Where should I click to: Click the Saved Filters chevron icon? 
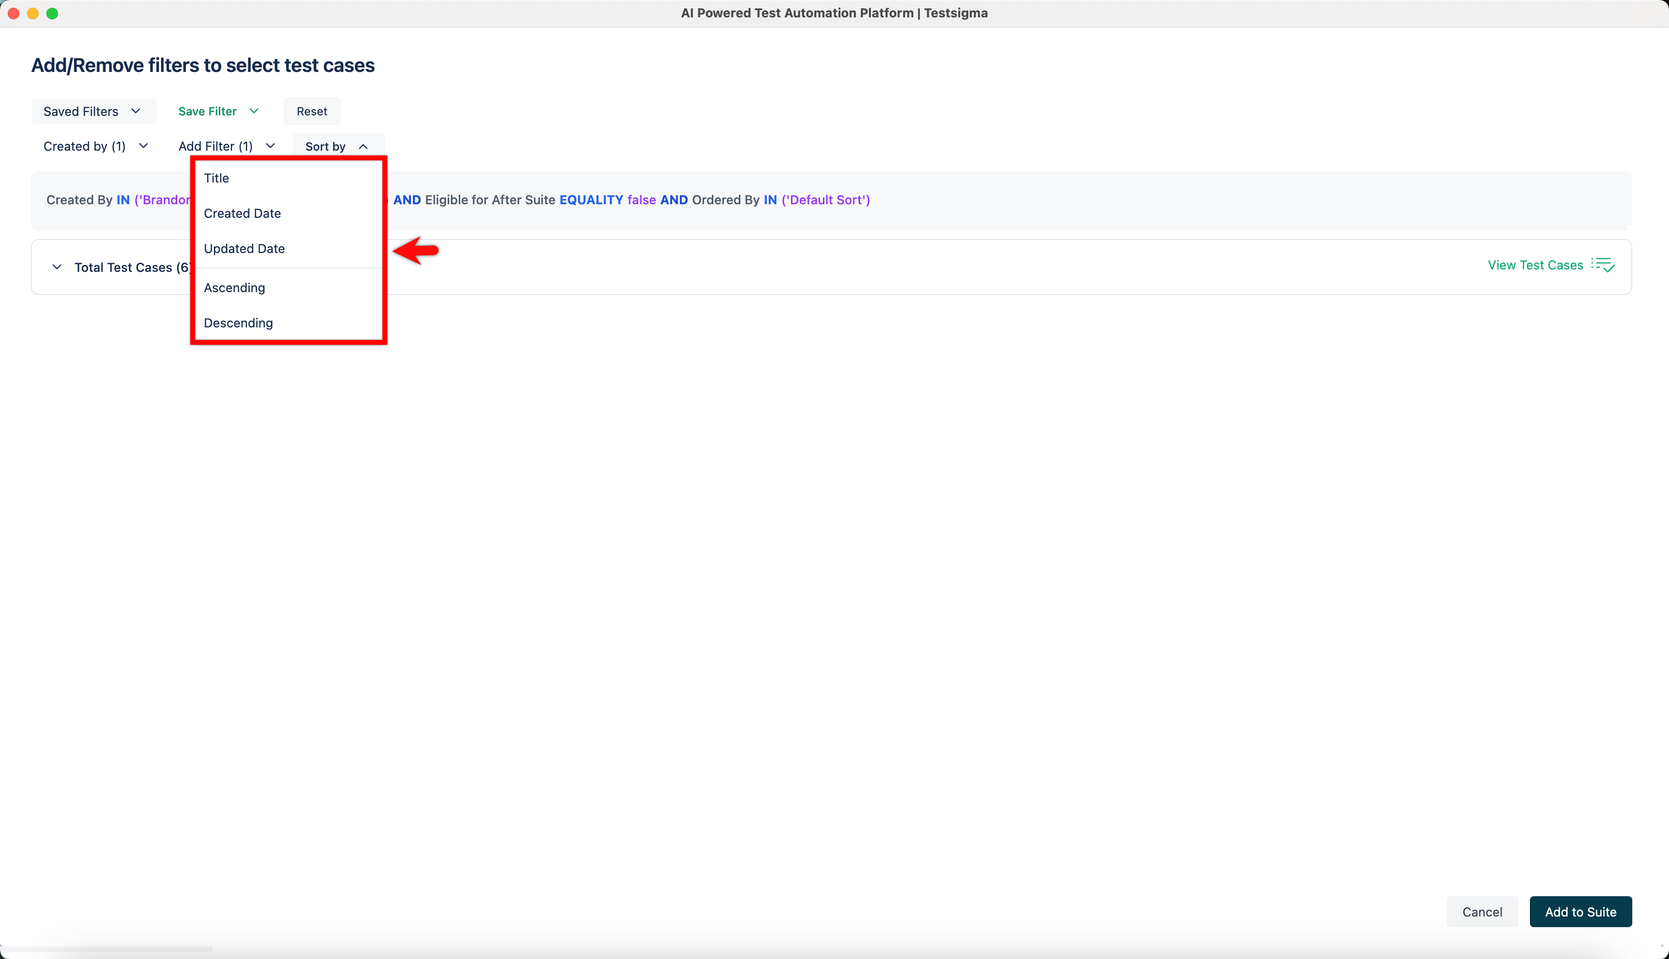pos(136,111)
